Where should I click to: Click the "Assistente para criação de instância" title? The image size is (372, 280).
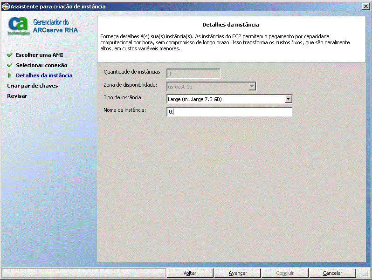click(58, 7)
